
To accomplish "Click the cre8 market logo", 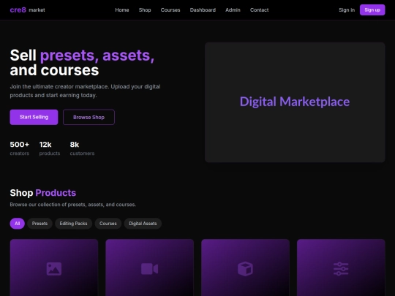I will 27,10.
